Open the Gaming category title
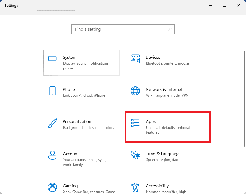The height and width of the screenshot is (194, 246). coord(70,186)
